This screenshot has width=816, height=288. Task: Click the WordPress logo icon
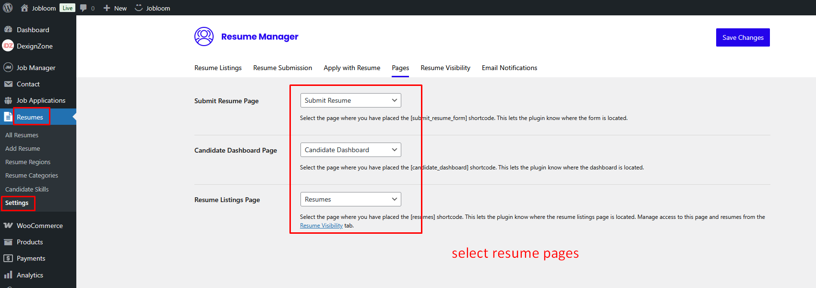[8, 8]
